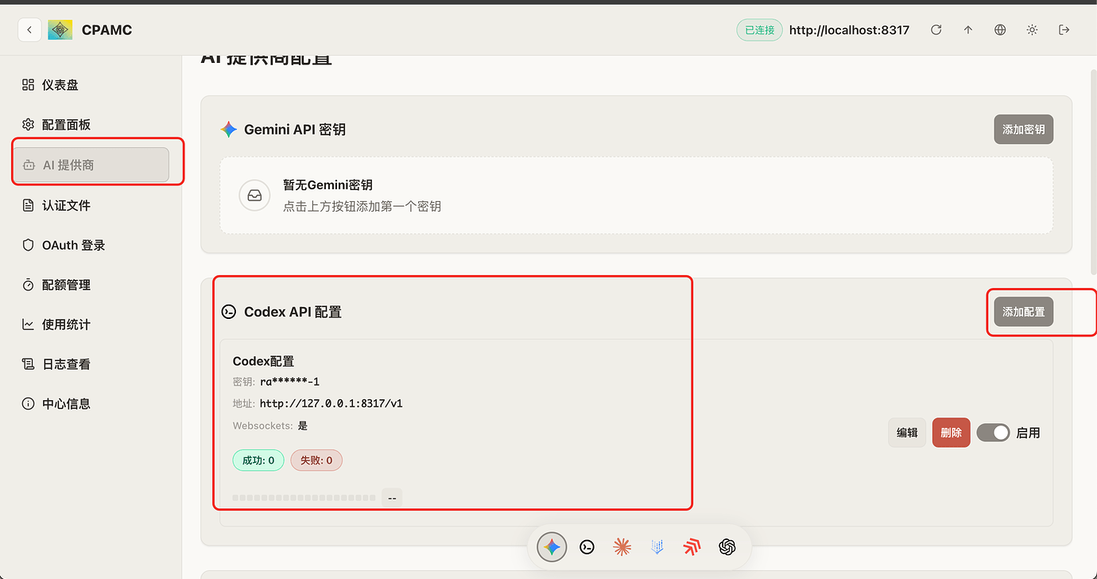Click the masked key ra******-1 text

point(289,382)
